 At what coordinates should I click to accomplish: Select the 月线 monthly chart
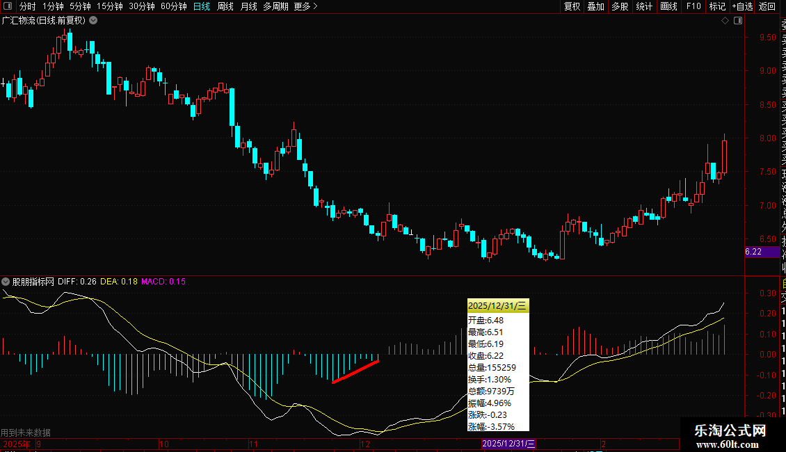[248, 6]
